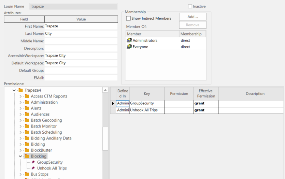Click the Administration folder icon

27,102
